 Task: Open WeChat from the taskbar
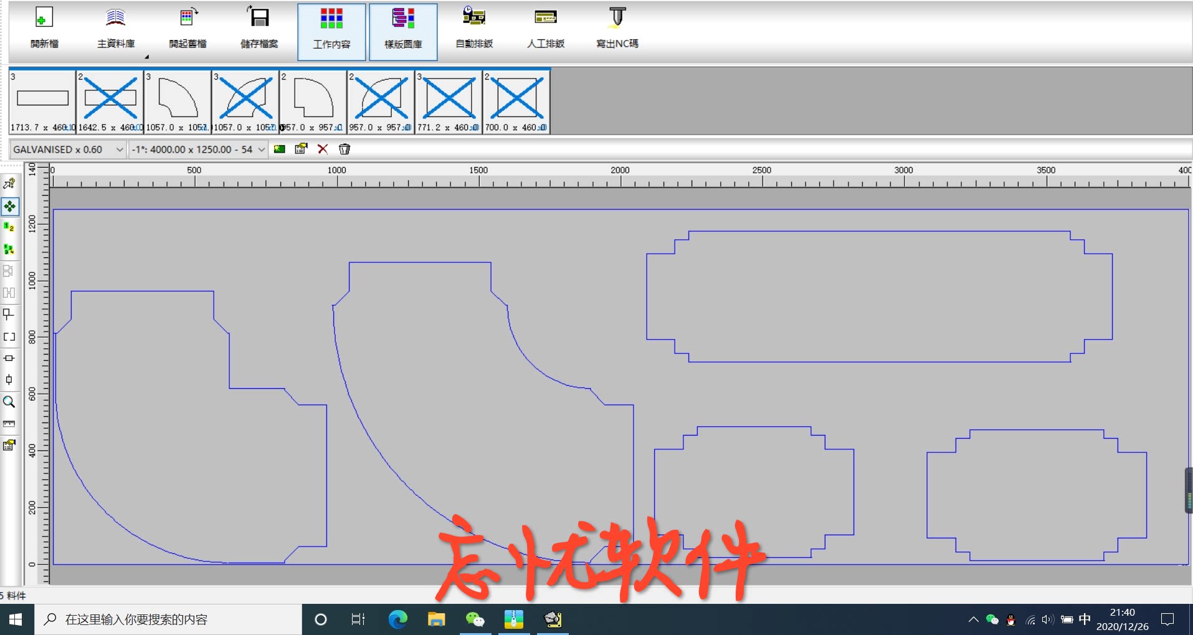[475, 619]
